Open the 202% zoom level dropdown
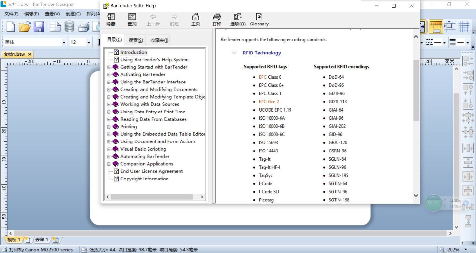This screenshot has height=253, width=476. point(466,249)
